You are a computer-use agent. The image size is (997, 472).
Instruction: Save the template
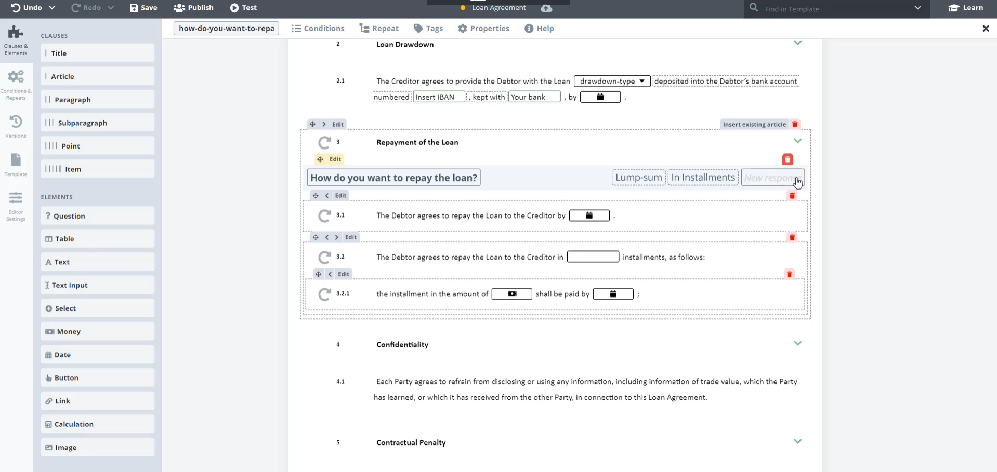[143, 8]
